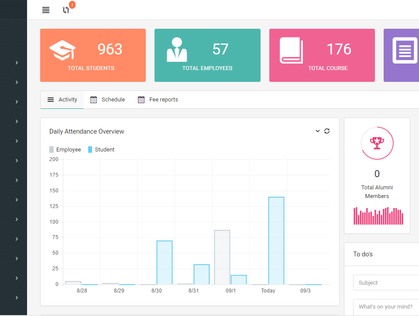Screen dimensions: 419x316
Task: Click the 09/3 x-axis label
Action: pyautogui.click(x=305, y=291)
